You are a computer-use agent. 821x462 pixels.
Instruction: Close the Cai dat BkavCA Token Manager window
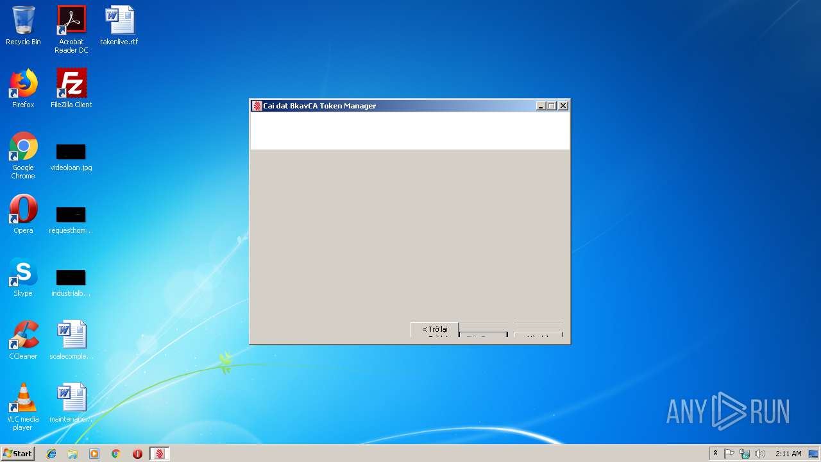tap(563, 106)
